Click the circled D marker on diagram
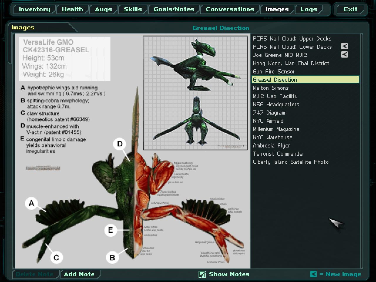The width and height of the screenshot is (376, 282). pyautogui.click(x=120, y=144)
